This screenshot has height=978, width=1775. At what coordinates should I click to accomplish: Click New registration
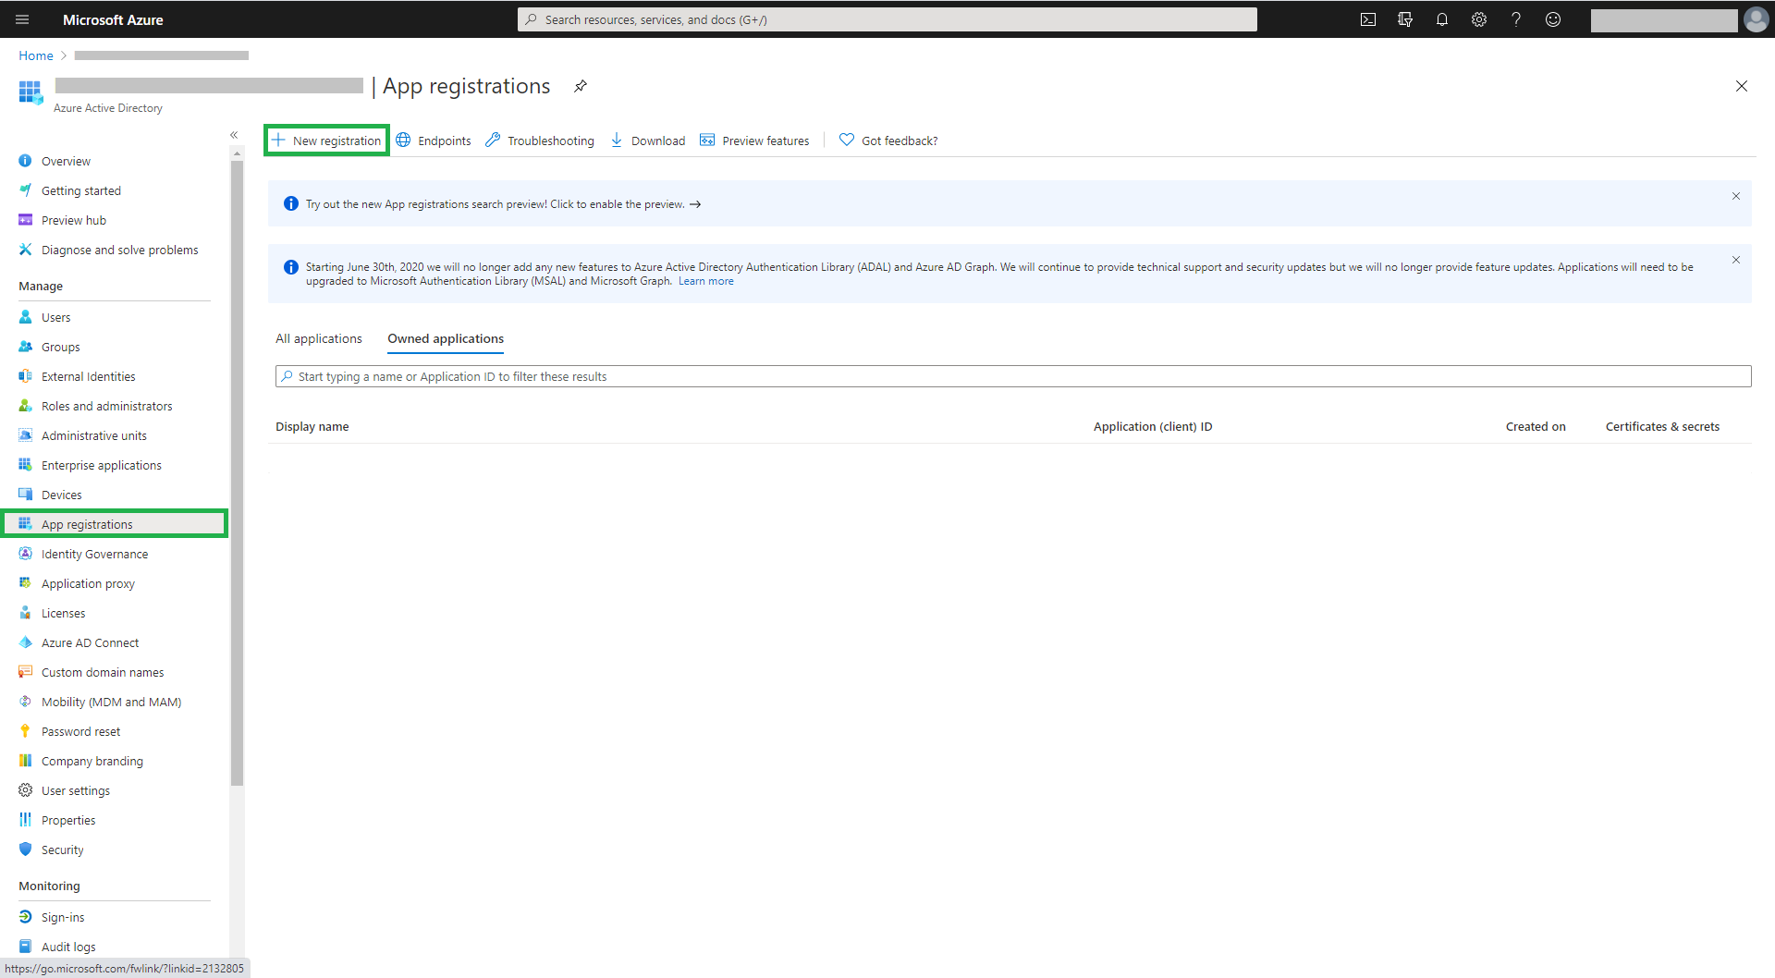pyautogui.click(x=327, y=141)
